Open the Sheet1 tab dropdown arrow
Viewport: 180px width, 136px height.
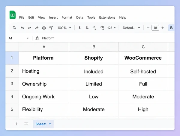50,124
